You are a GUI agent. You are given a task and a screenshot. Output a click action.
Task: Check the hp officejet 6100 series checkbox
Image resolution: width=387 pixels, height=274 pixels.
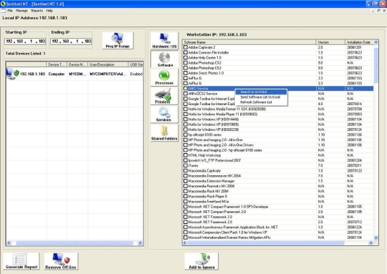coord(186,134)
